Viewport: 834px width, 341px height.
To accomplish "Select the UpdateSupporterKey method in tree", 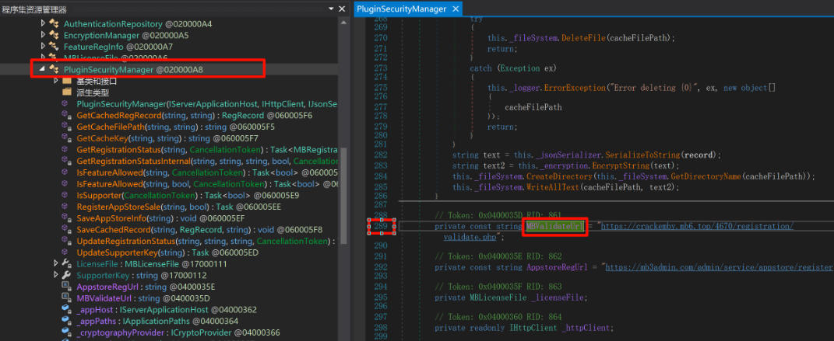I will pyautogui.click(x=117, y=252).
